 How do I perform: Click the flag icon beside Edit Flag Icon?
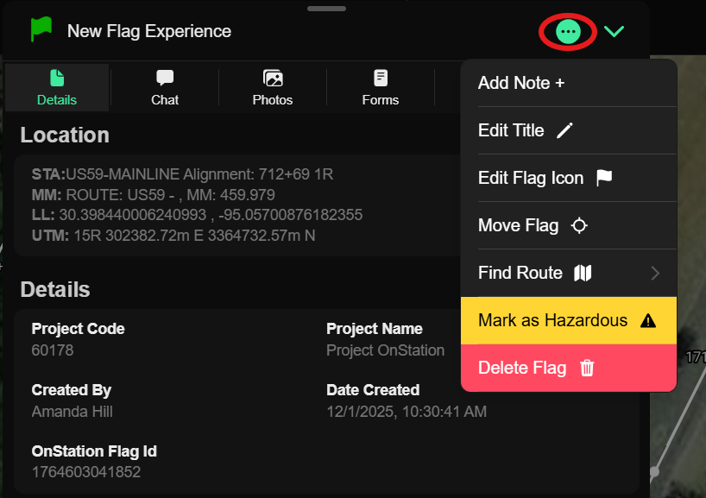(604, 178)
